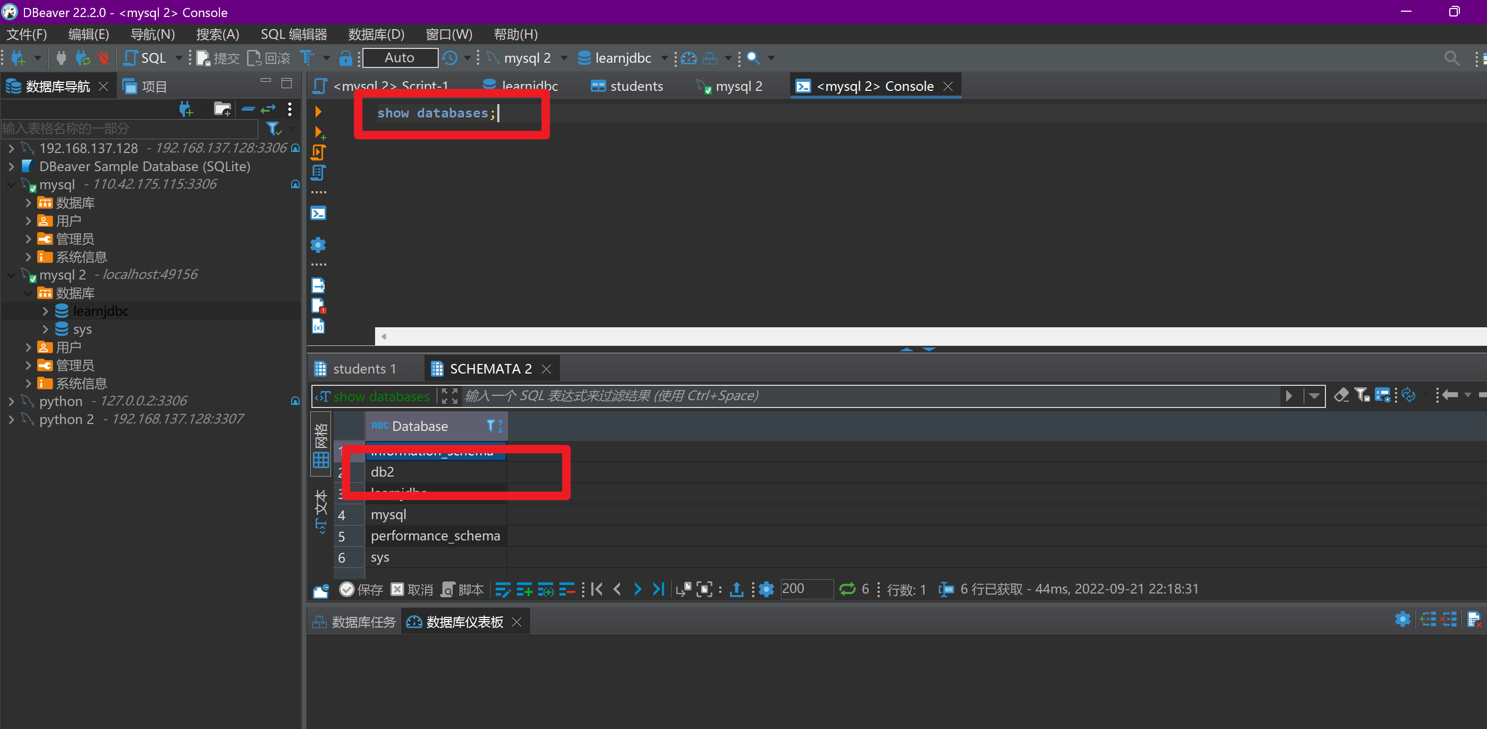Expand the 192.168.137.128 connection node
This screenshot has height=729, width=1487.
(x=11, y=148)
